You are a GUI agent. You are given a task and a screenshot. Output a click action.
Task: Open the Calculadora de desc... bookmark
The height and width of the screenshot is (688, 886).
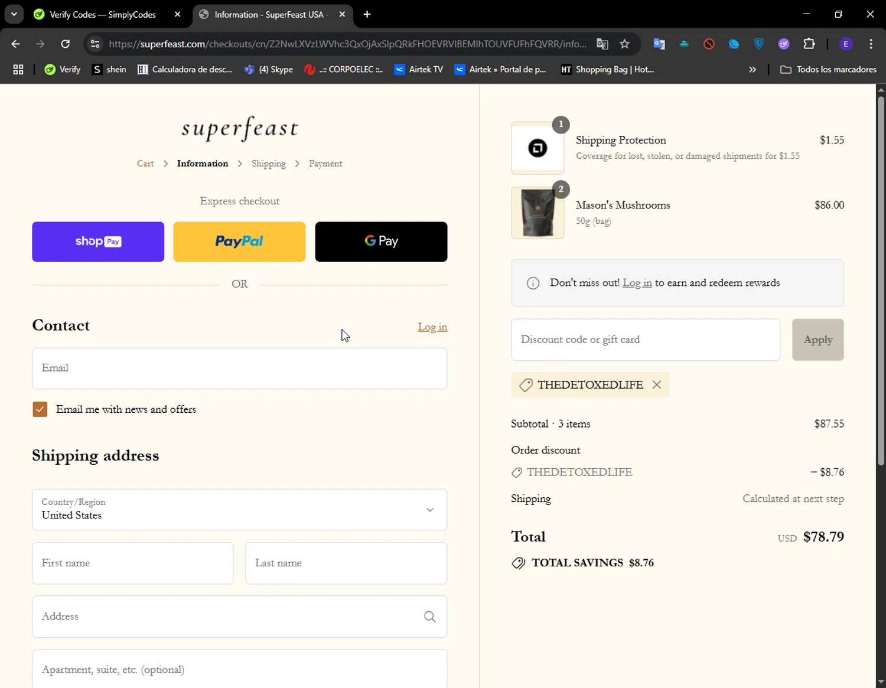185,70
